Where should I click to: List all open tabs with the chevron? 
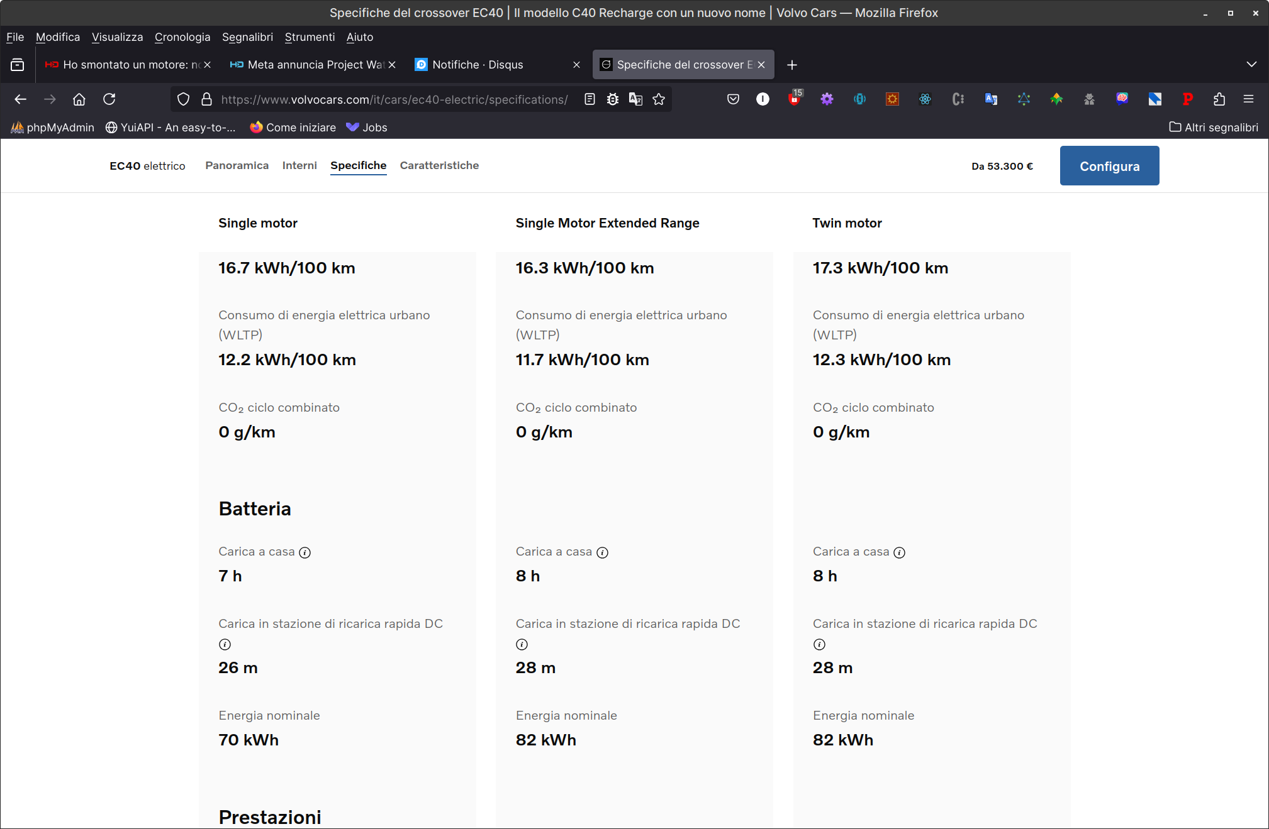(x=1251, y=65)
